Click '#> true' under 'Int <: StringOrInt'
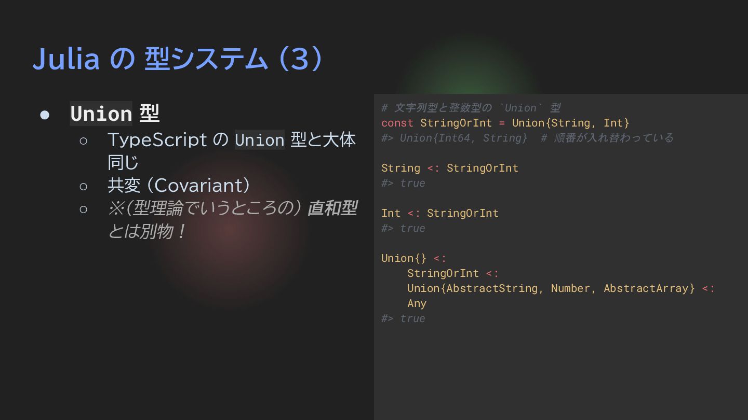This screenshot has height=420, width=748. coord(403,228)
